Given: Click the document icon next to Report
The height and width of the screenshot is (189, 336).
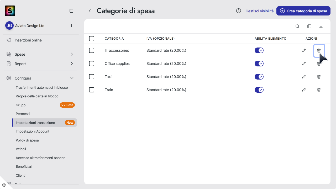Looking at the screenshot, I should pos(9,64).
